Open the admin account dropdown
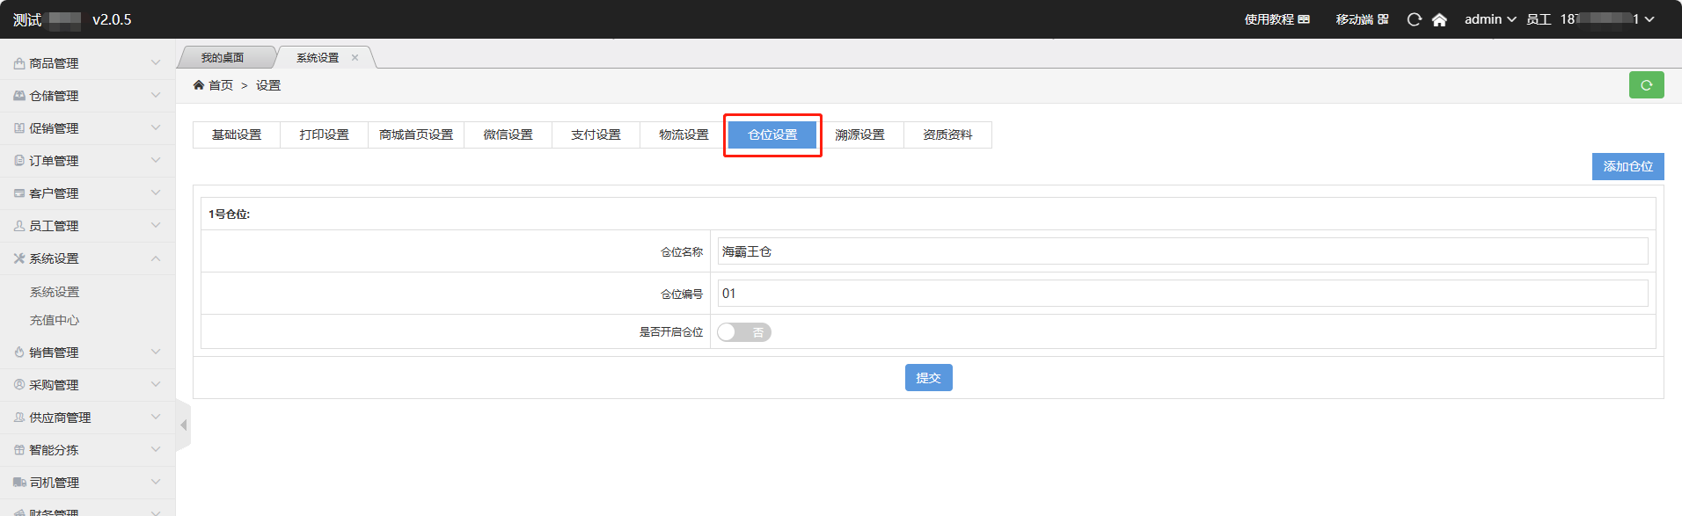The height and width of the screenshot is (516, 1682). click(x=1489, y=19)
